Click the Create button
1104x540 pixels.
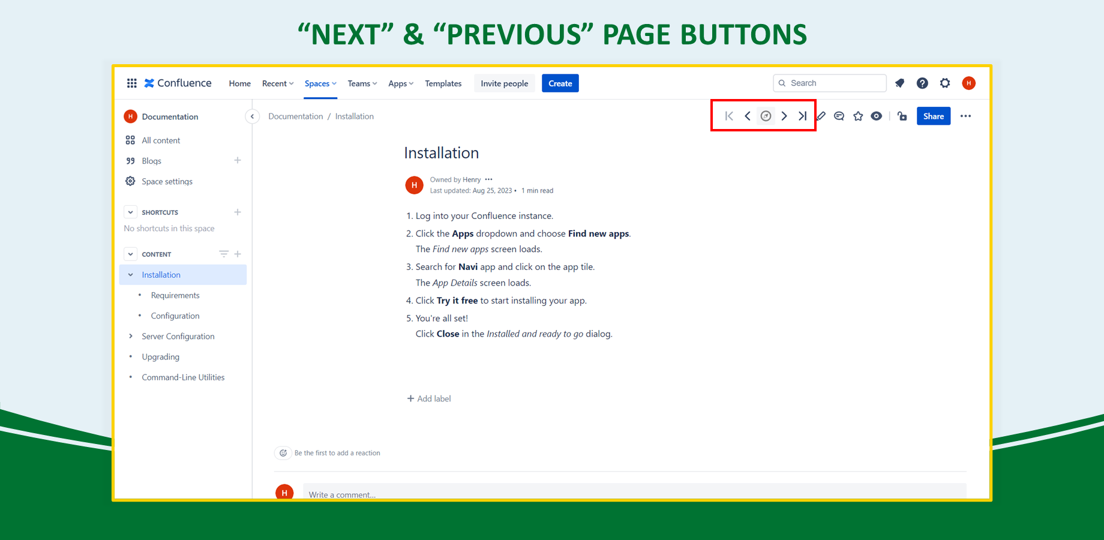click(x=560, y=83)
